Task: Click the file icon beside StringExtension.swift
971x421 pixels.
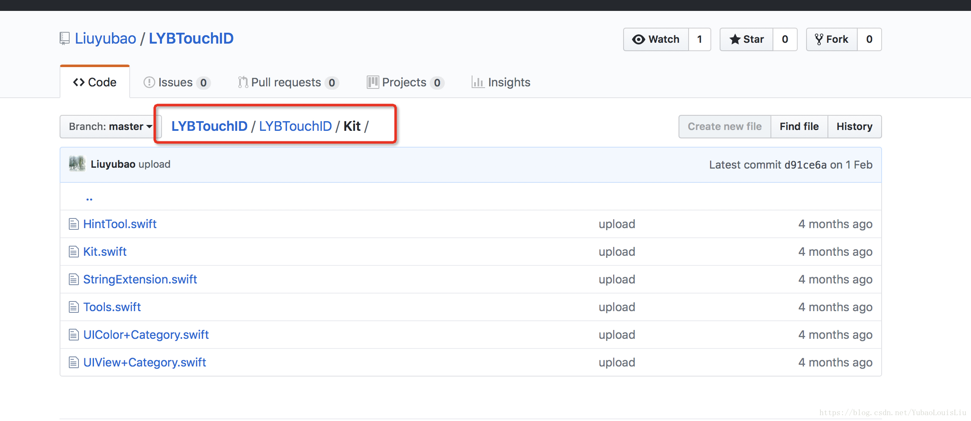Action: [x=74, y=280]
